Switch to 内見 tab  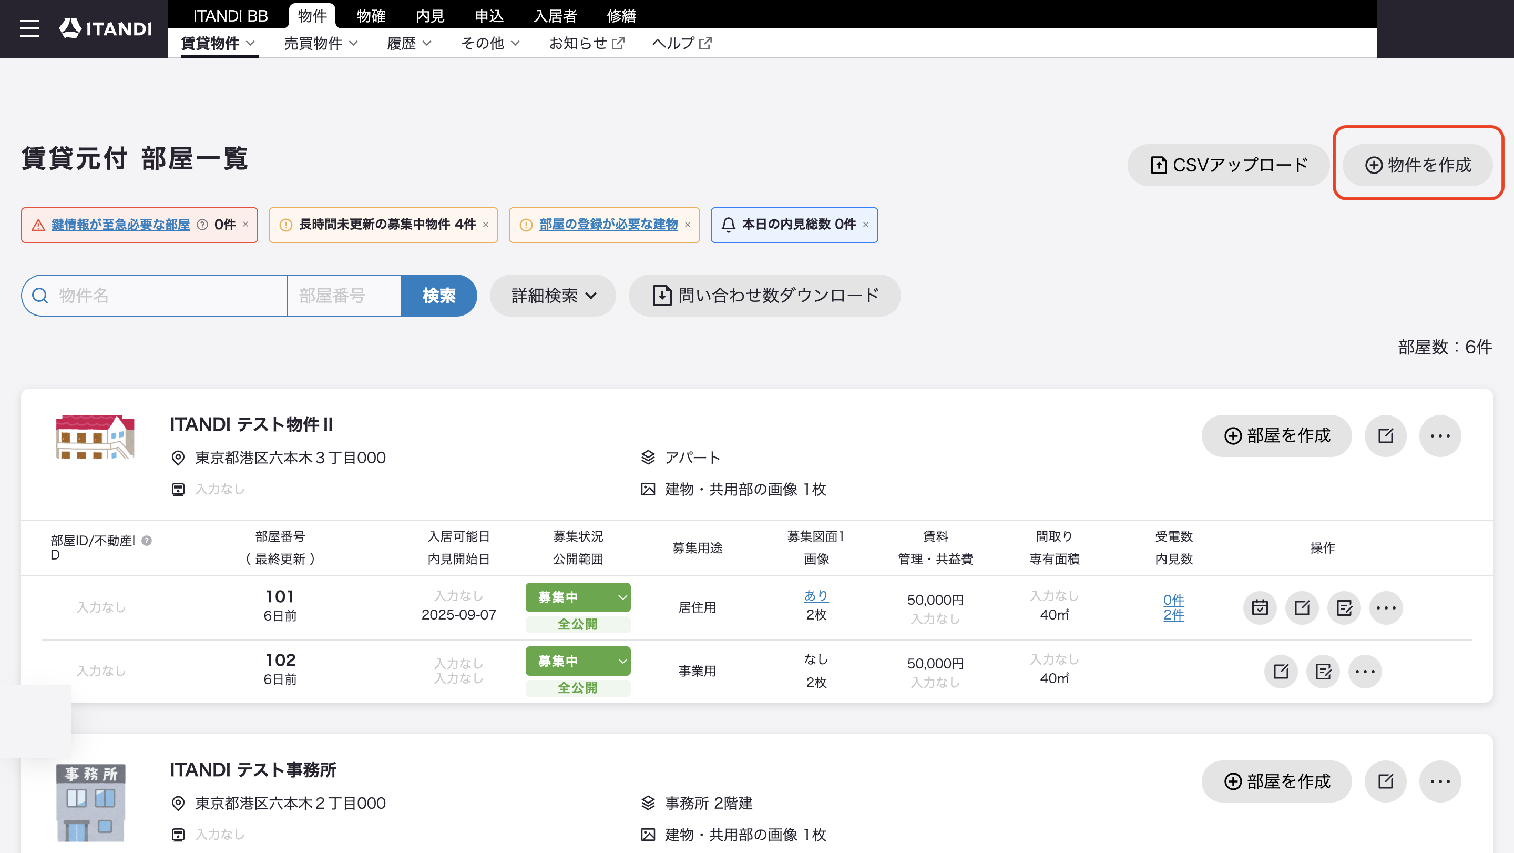(x=430, y=16)
